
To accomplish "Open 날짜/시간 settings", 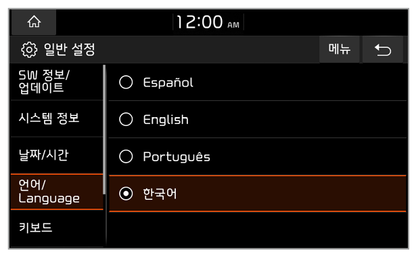I will tap(57, 155).
